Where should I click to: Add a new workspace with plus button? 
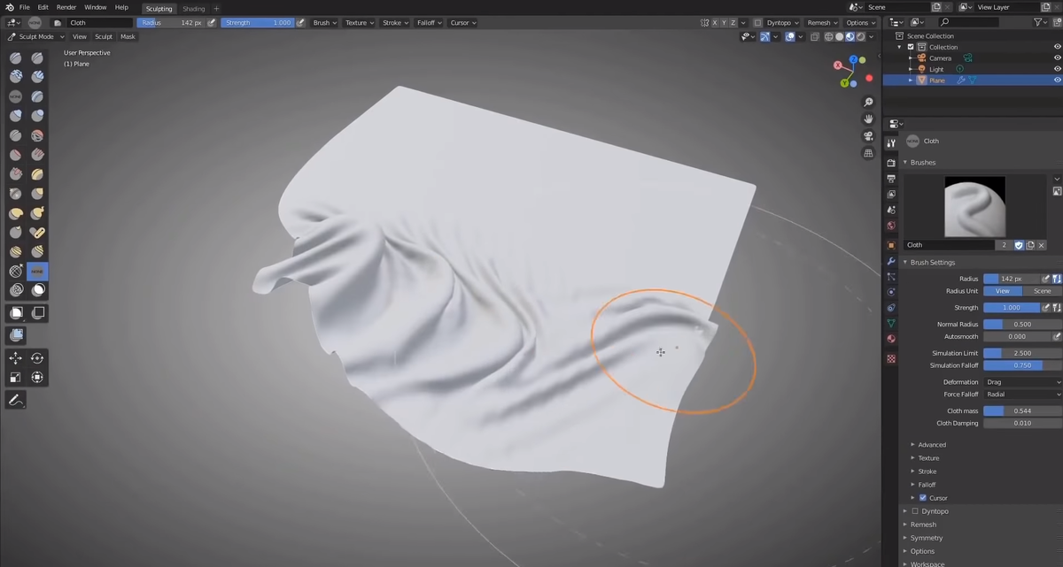coord(216,8)
